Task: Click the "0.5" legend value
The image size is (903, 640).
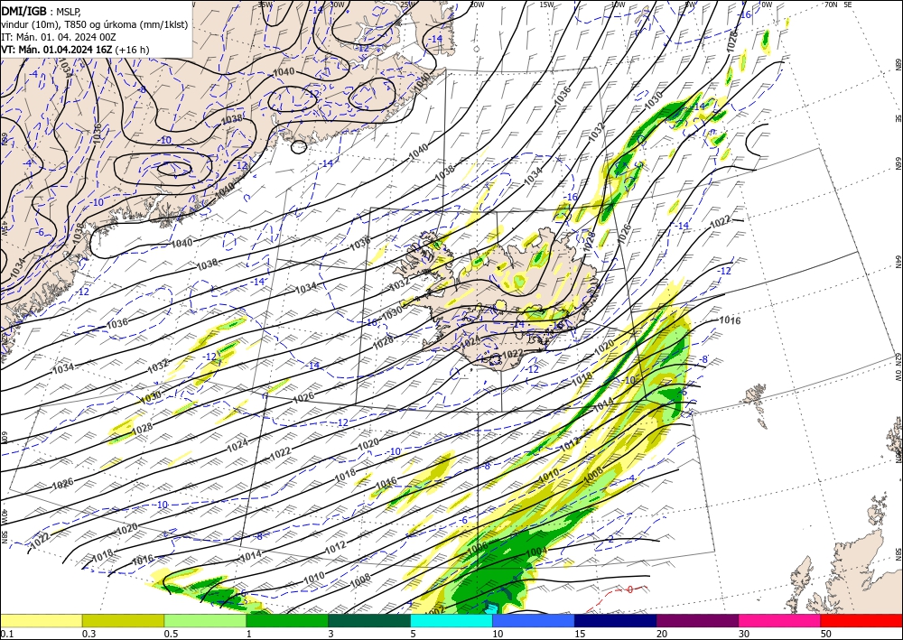Action: coord(171,634)
